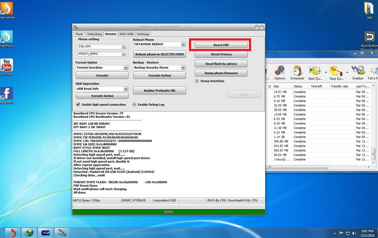Open the Free Games desktop shortcut
This screenshot has height=238, width=378.
(x=7, y=10)
